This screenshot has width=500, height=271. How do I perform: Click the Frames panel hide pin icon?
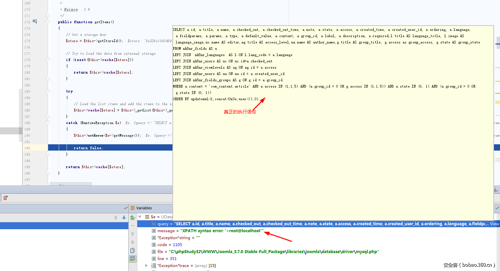pyautogui.click(x=125, y=208)
